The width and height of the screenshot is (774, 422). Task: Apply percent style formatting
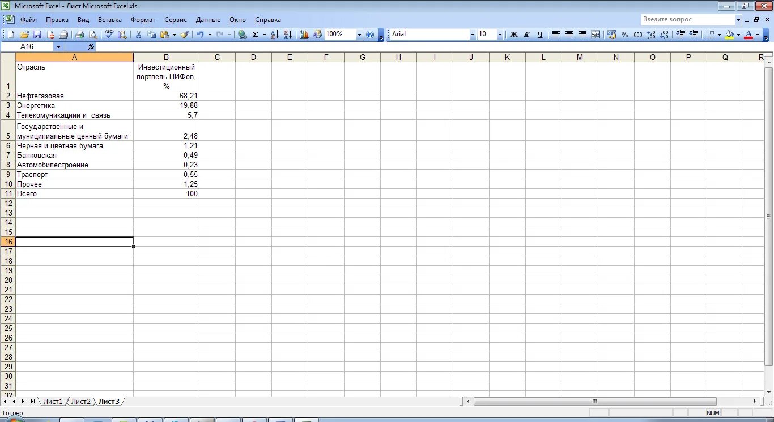click(x=624, y=35)
